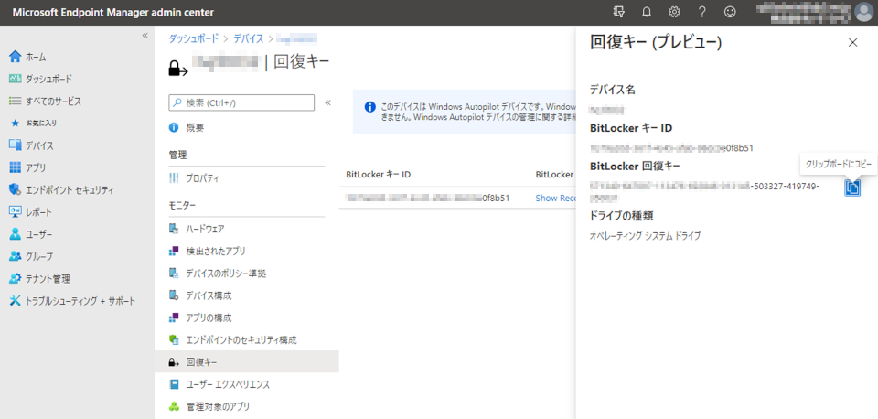Open the settings gear in header
This screenshot has height=419, width=878.
674,12
